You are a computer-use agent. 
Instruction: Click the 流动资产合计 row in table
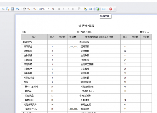(x=32, y=109)
